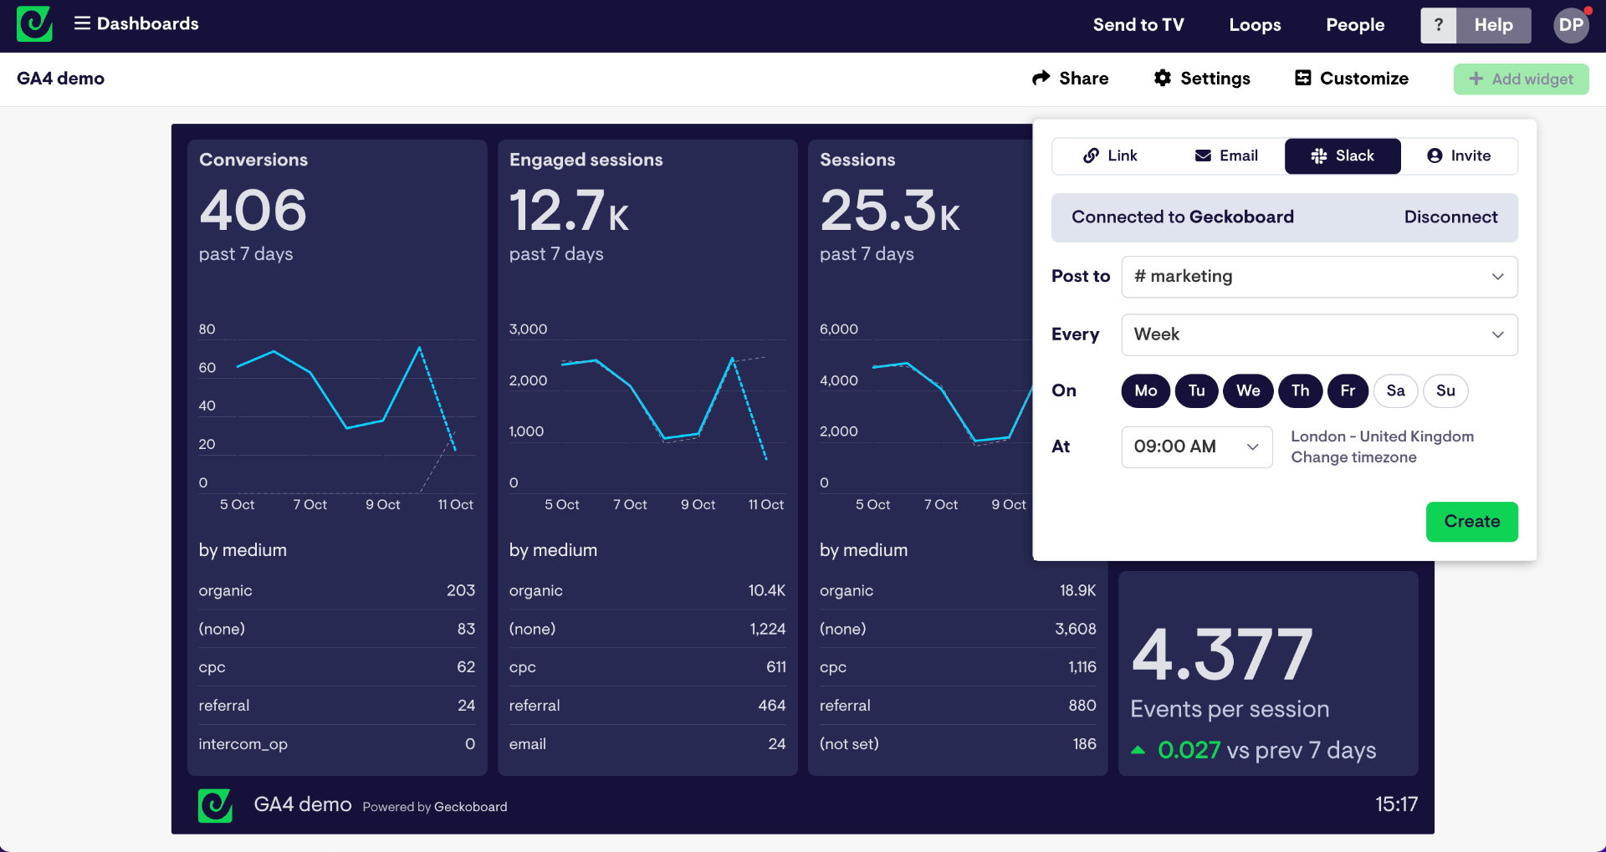
Task: Click the Help question mark icon
Action: (x=1438, y=25)
